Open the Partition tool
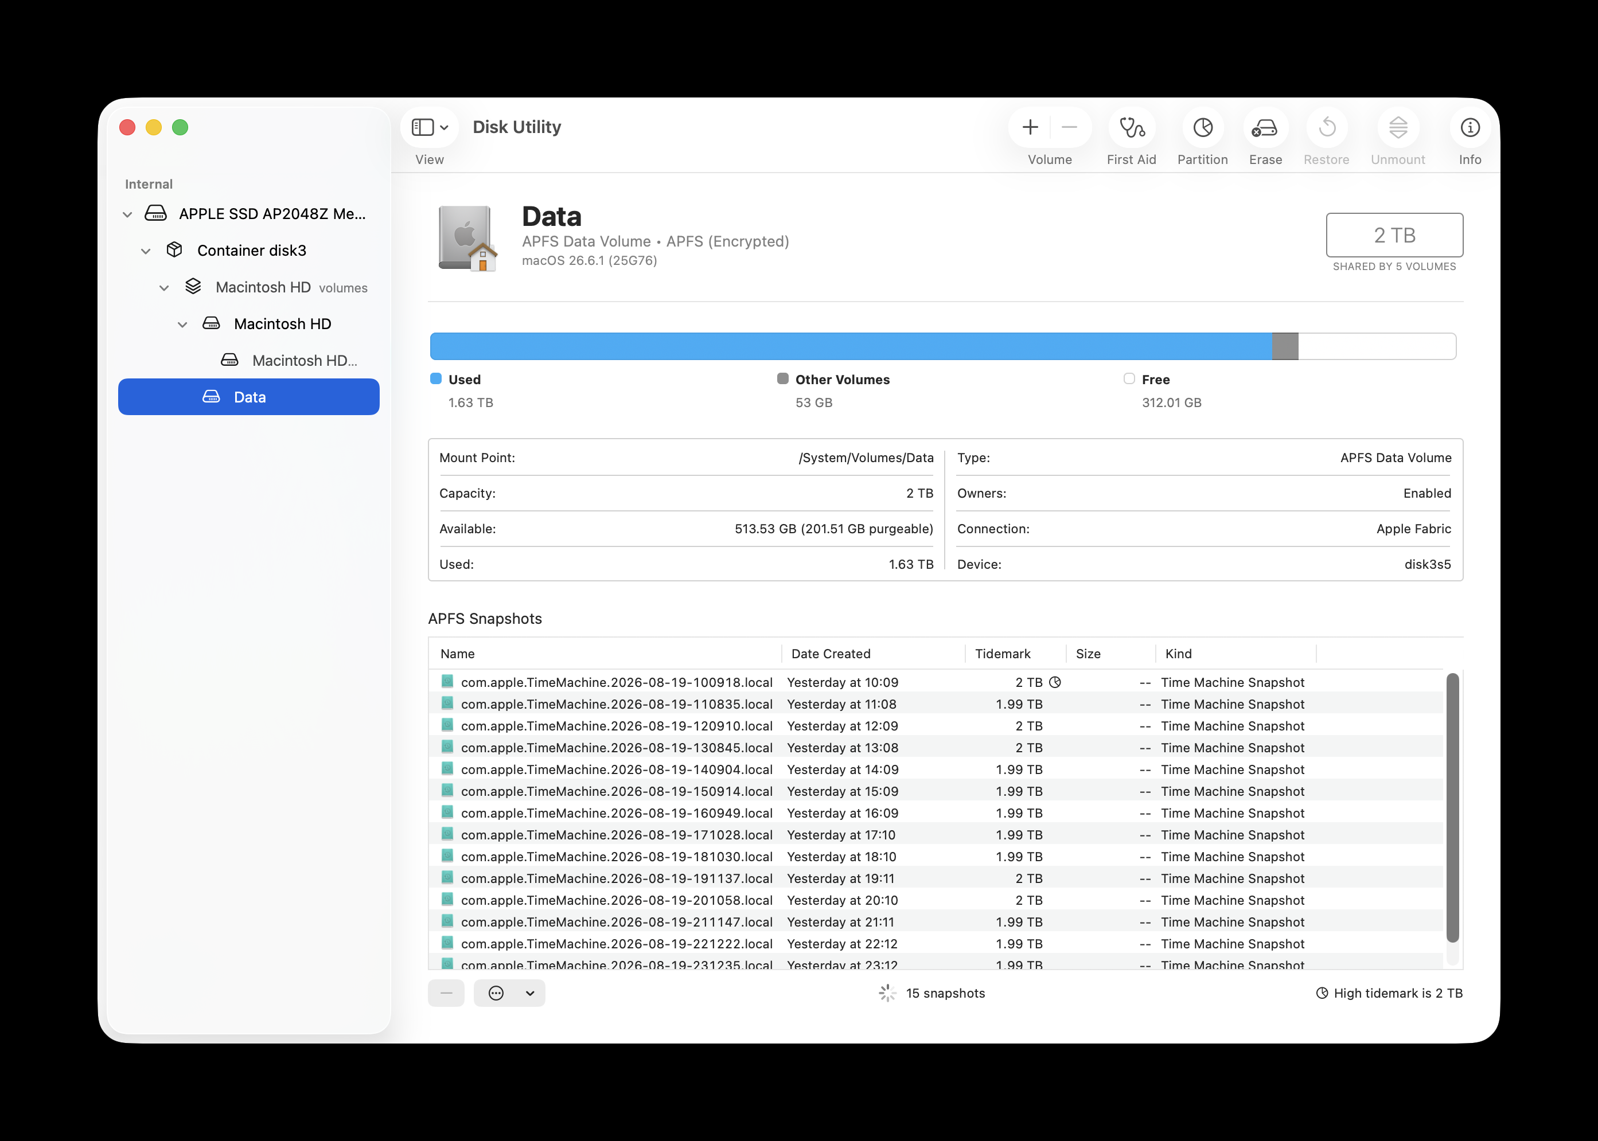The image size is (1598, 1141). (1202, 127)
